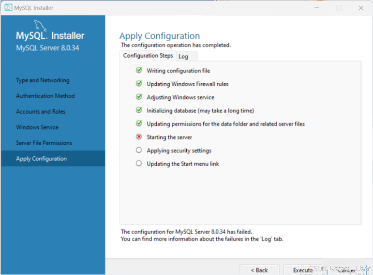This screenshot has width=373, height=275.
Task: Click 'Starting the server' step text
Action: click(x=169, y=137)
